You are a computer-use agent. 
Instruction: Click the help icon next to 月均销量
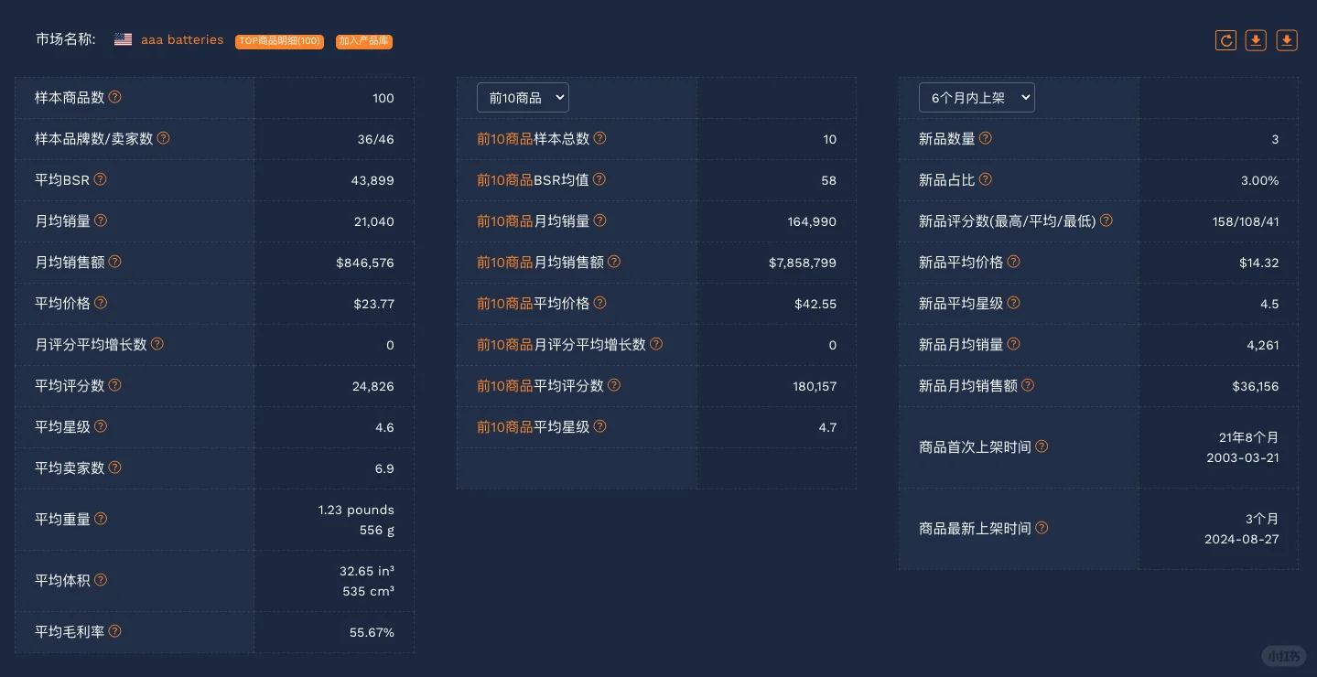tap(101, 220)
